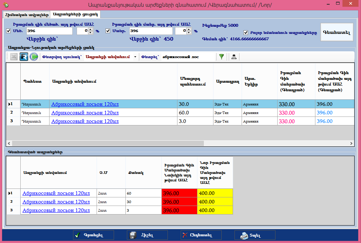Click the Մնացորդ պահեստում column header
361x243 pixels.
[x=195, y=81]
